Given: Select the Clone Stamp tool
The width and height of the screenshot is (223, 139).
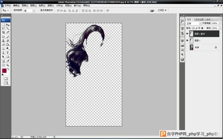Looking at the screenshot, I should [x=3, y=41].
